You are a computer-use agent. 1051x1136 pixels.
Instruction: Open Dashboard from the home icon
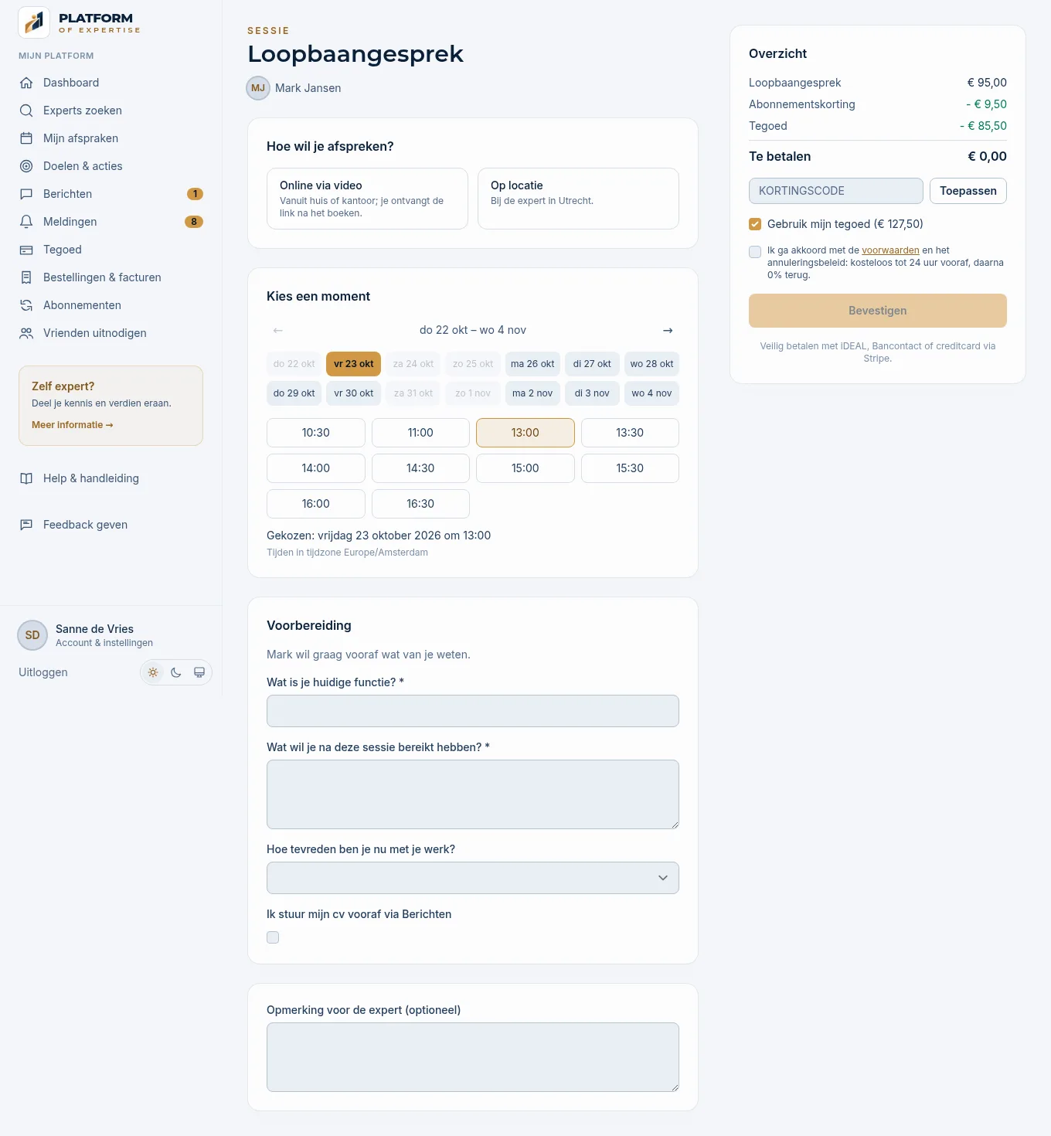point(26,83)
